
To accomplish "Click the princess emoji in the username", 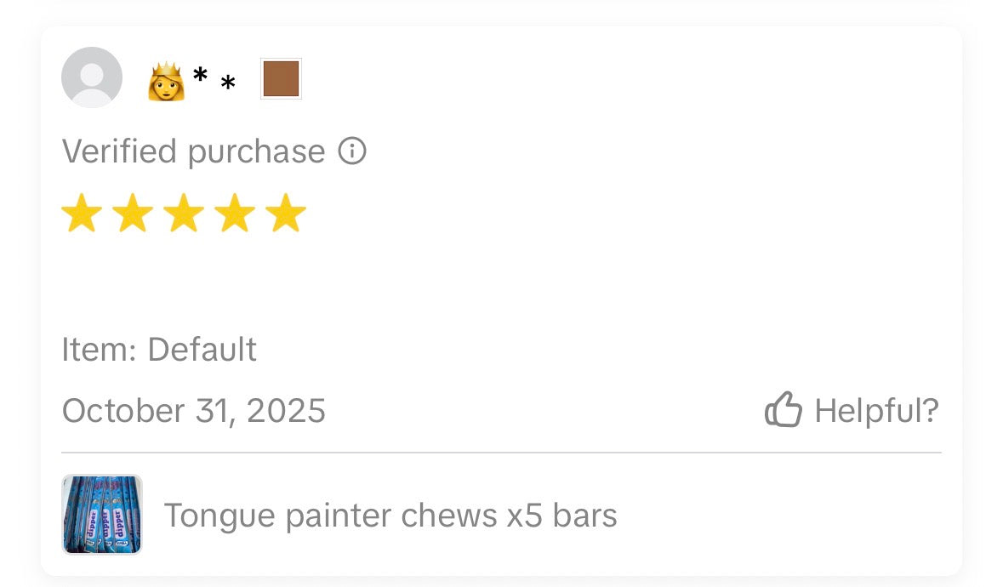I will tap(166, 82).
